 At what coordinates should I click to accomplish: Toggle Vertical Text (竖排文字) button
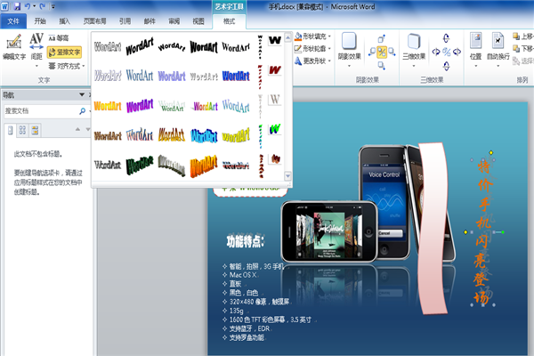64,53
